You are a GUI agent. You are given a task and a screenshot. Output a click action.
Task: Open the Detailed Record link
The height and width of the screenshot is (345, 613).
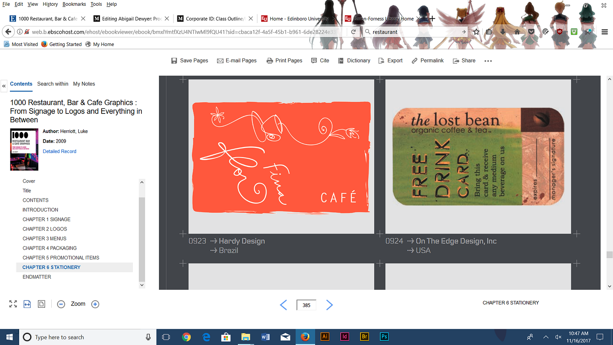[59, 151]
